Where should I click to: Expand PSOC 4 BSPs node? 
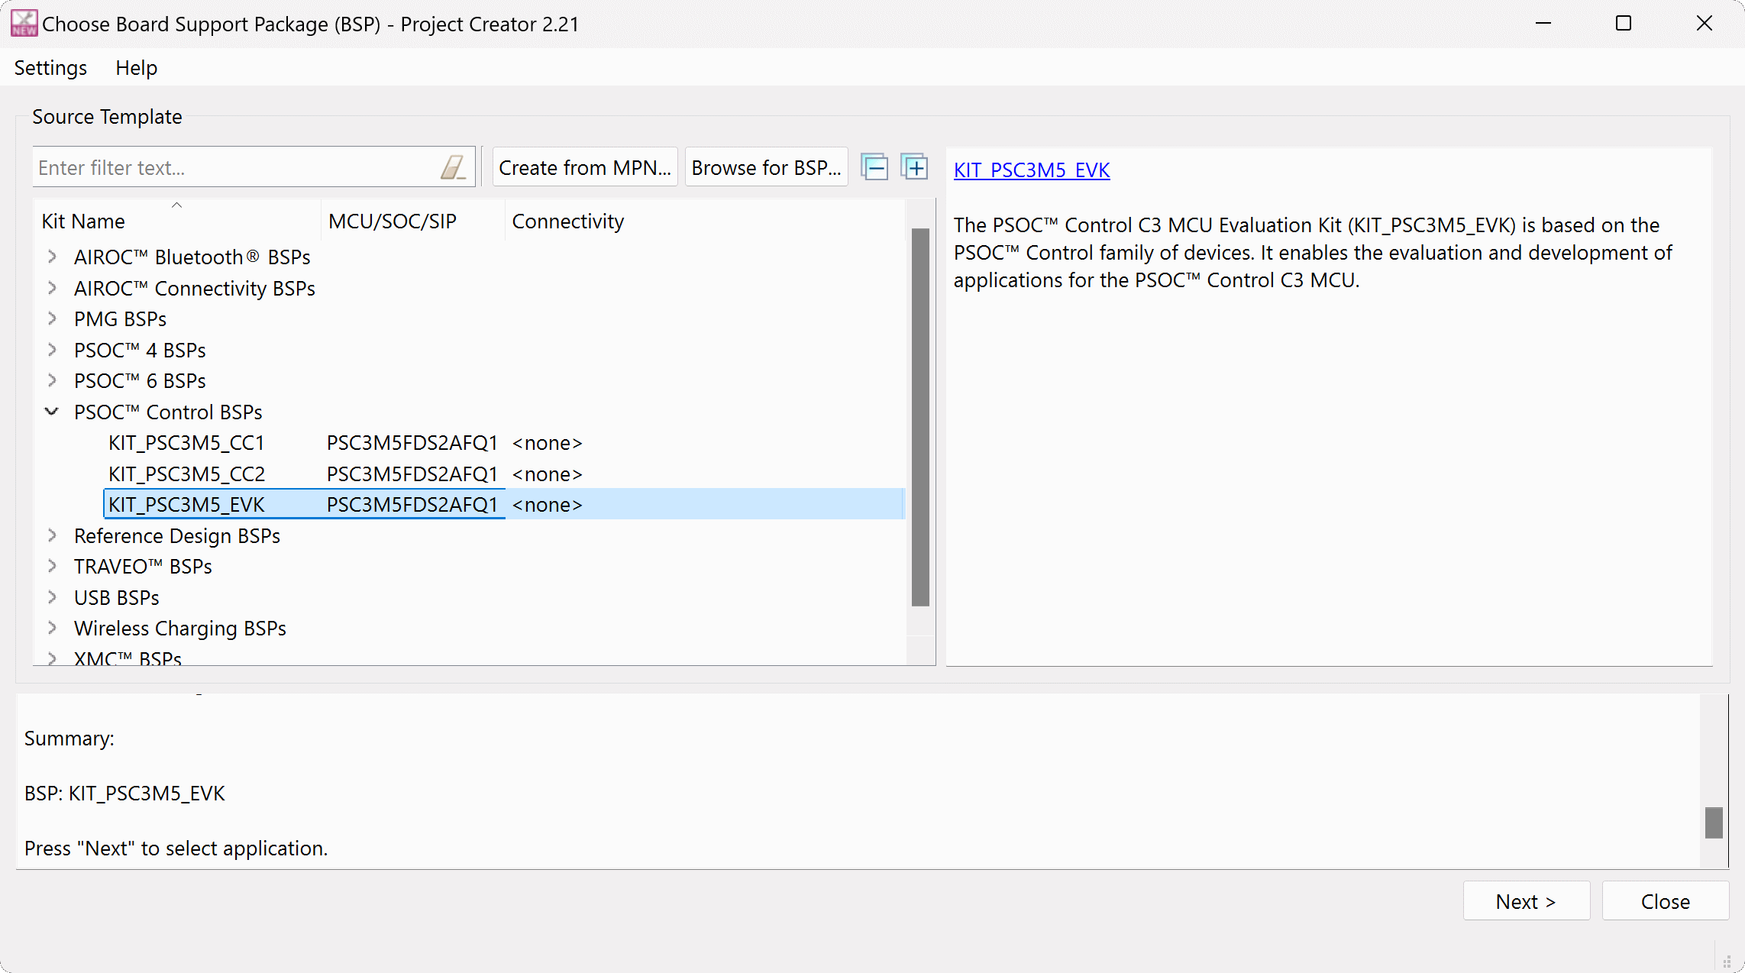click(x=52, y=350)
